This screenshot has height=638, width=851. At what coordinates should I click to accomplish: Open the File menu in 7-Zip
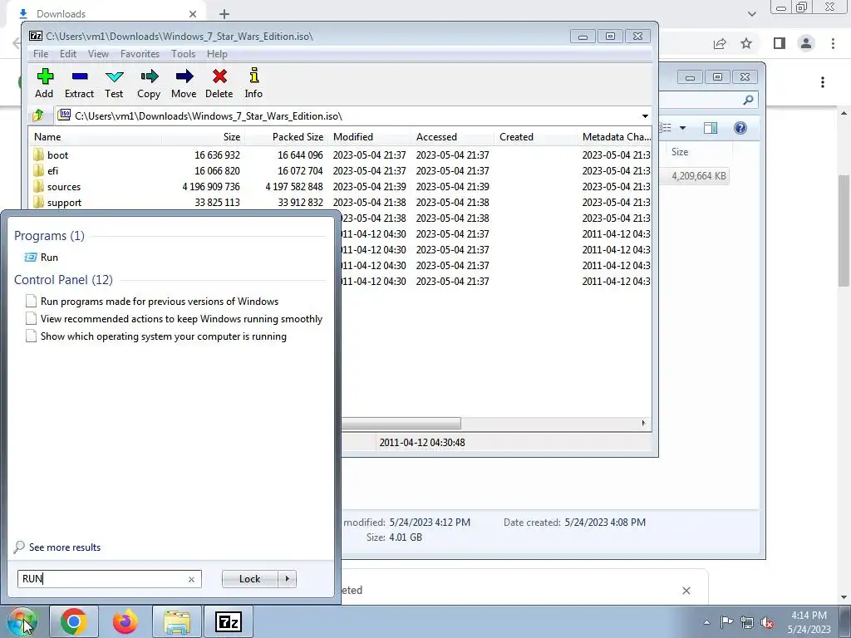pyautogui.click(x=41, y=54)
